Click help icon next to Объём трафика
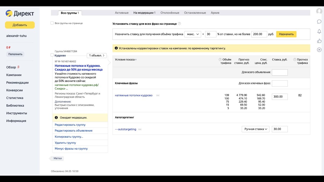The image size is (324, 182). point(220,60)
